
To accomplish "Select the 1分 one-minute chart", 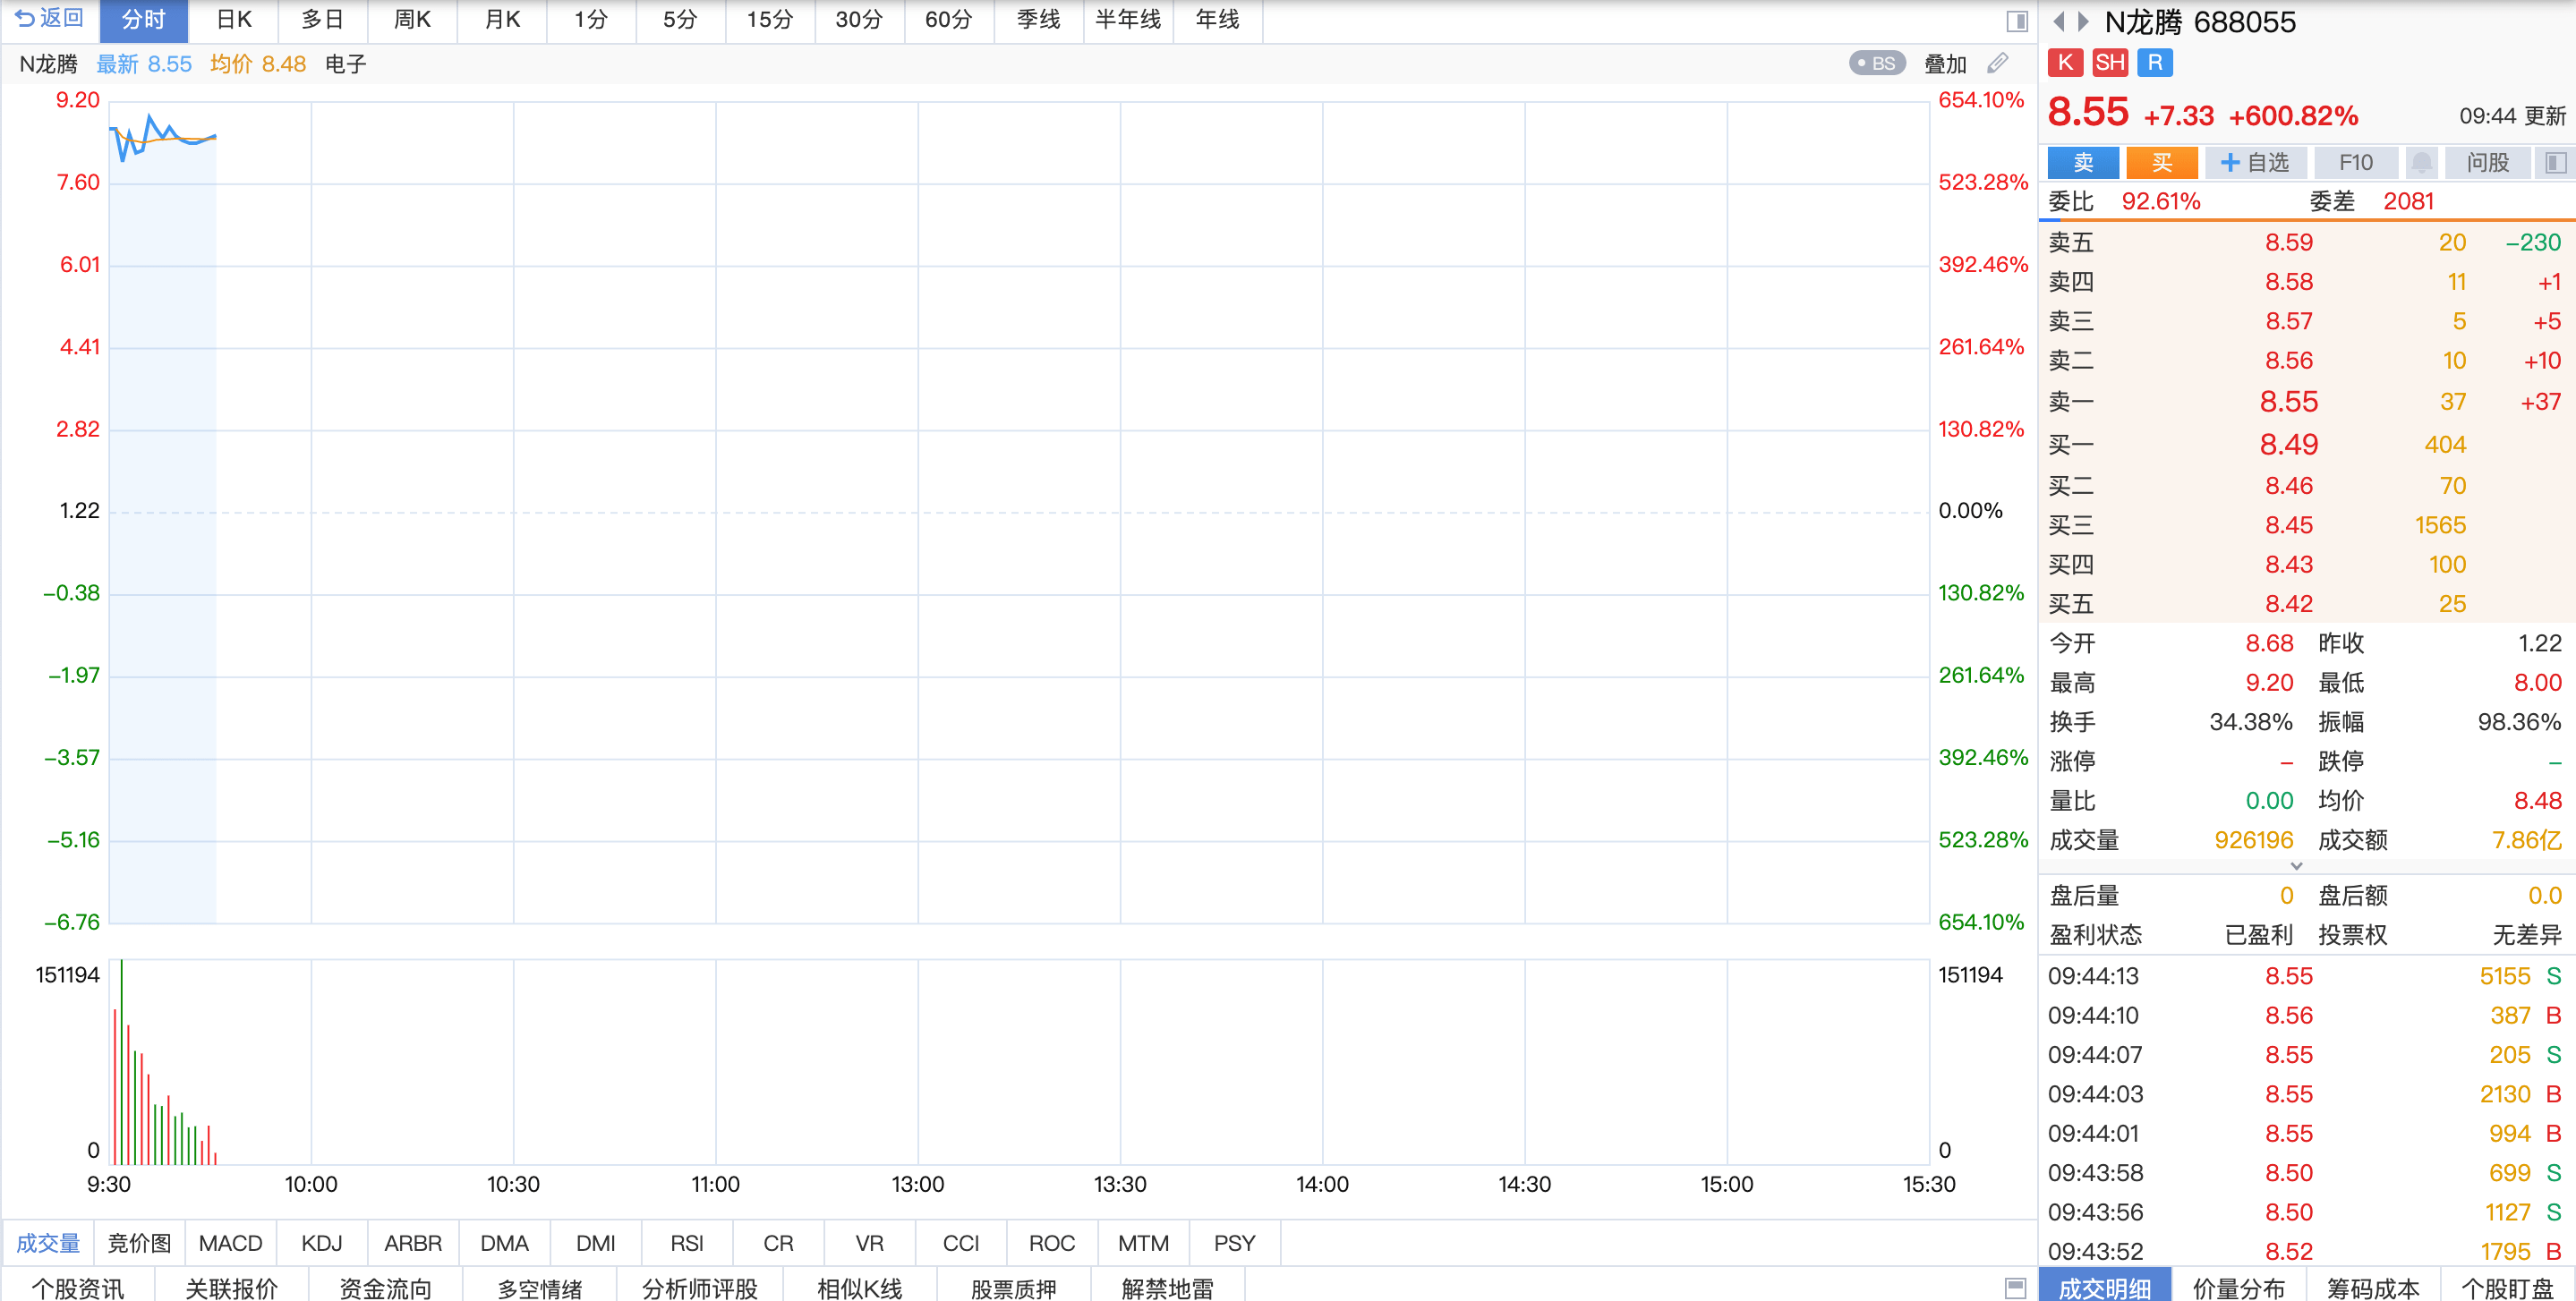I will tap(591, 20).
